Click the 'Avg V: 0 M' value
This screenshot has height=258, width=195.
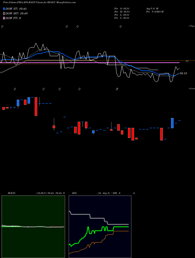click(x=152, y=8)
